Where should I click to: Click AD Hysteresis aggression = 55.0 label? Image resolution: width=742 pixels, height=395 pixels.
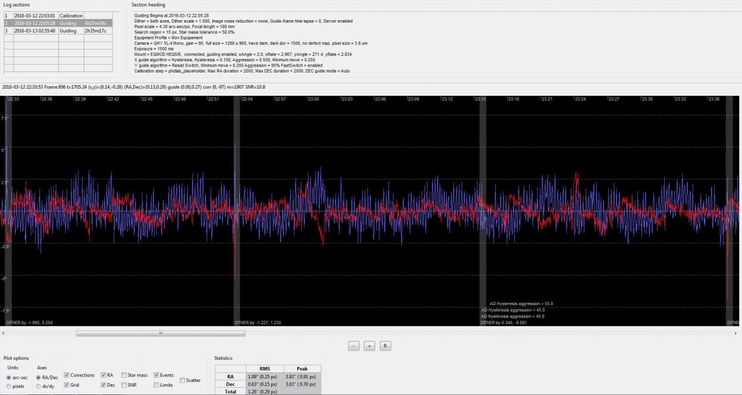tap(521, 303)
